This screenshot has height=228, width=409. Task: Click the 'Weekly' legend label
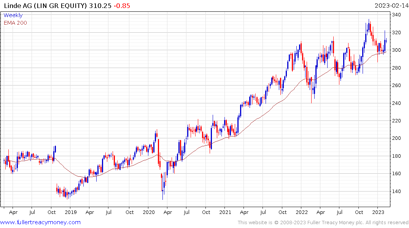[13, 15]
